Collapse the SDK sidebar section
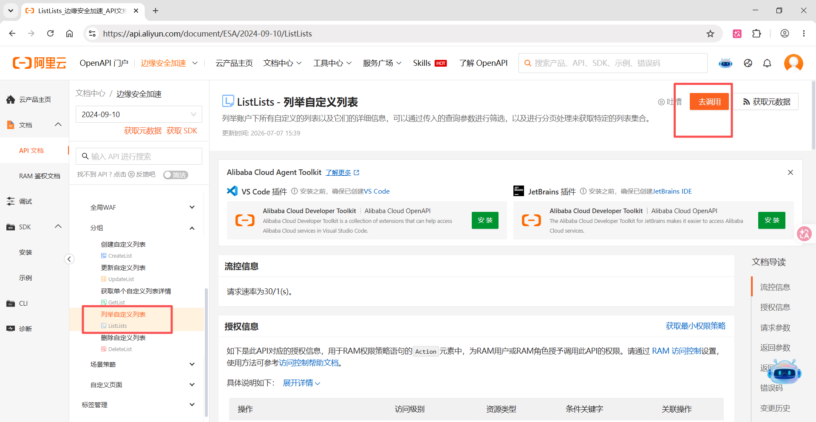Viewport: 816px width, 422px height. [x=58, y=227]
